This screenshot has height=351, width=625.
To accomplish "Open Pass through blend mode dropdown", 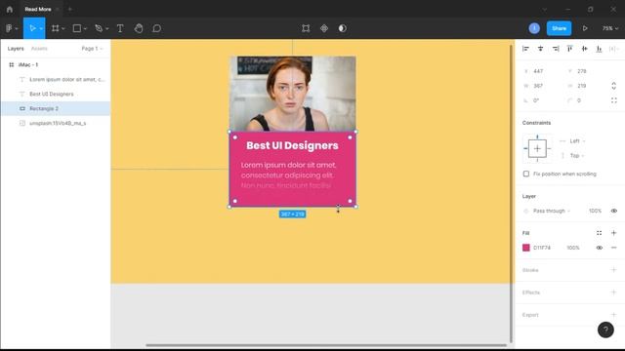I will point(552,211).
